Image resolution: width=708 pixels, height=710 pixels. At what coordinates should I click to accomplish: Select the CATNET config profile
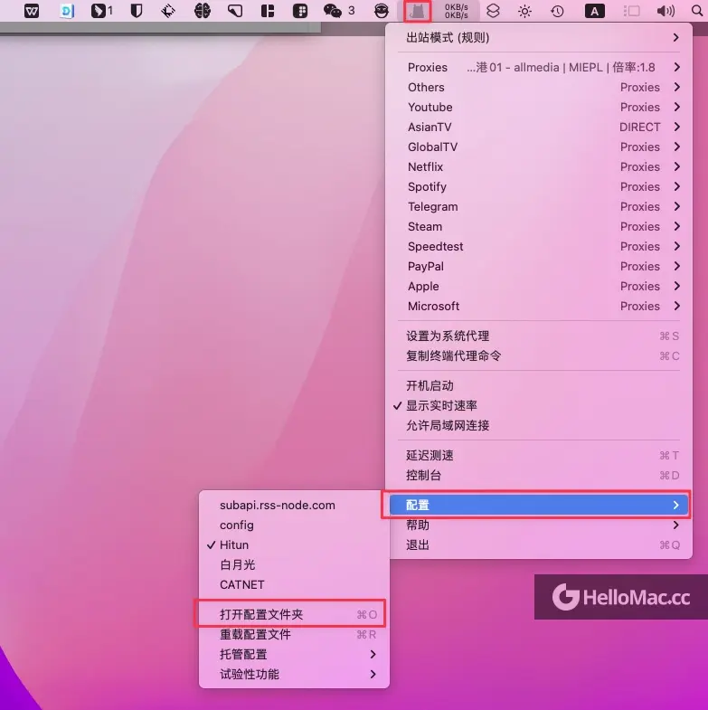pyautogui.click(x=294, y=584)
